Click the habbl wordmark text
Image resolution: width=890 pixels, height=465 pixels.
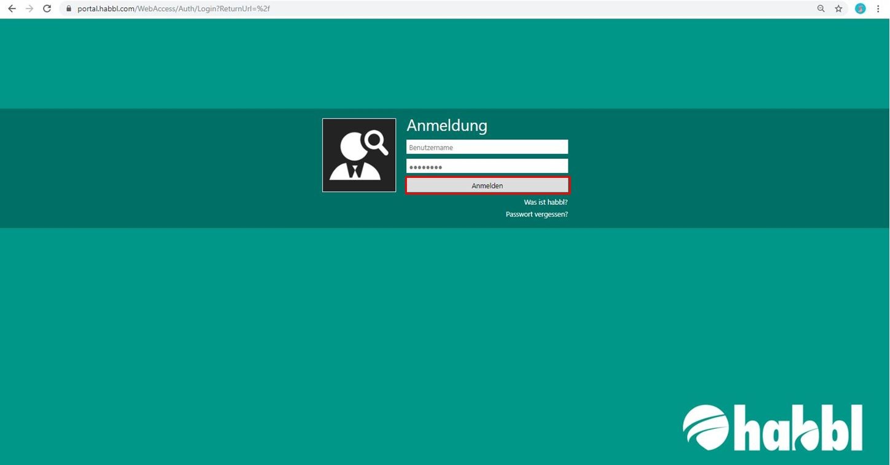798,428
